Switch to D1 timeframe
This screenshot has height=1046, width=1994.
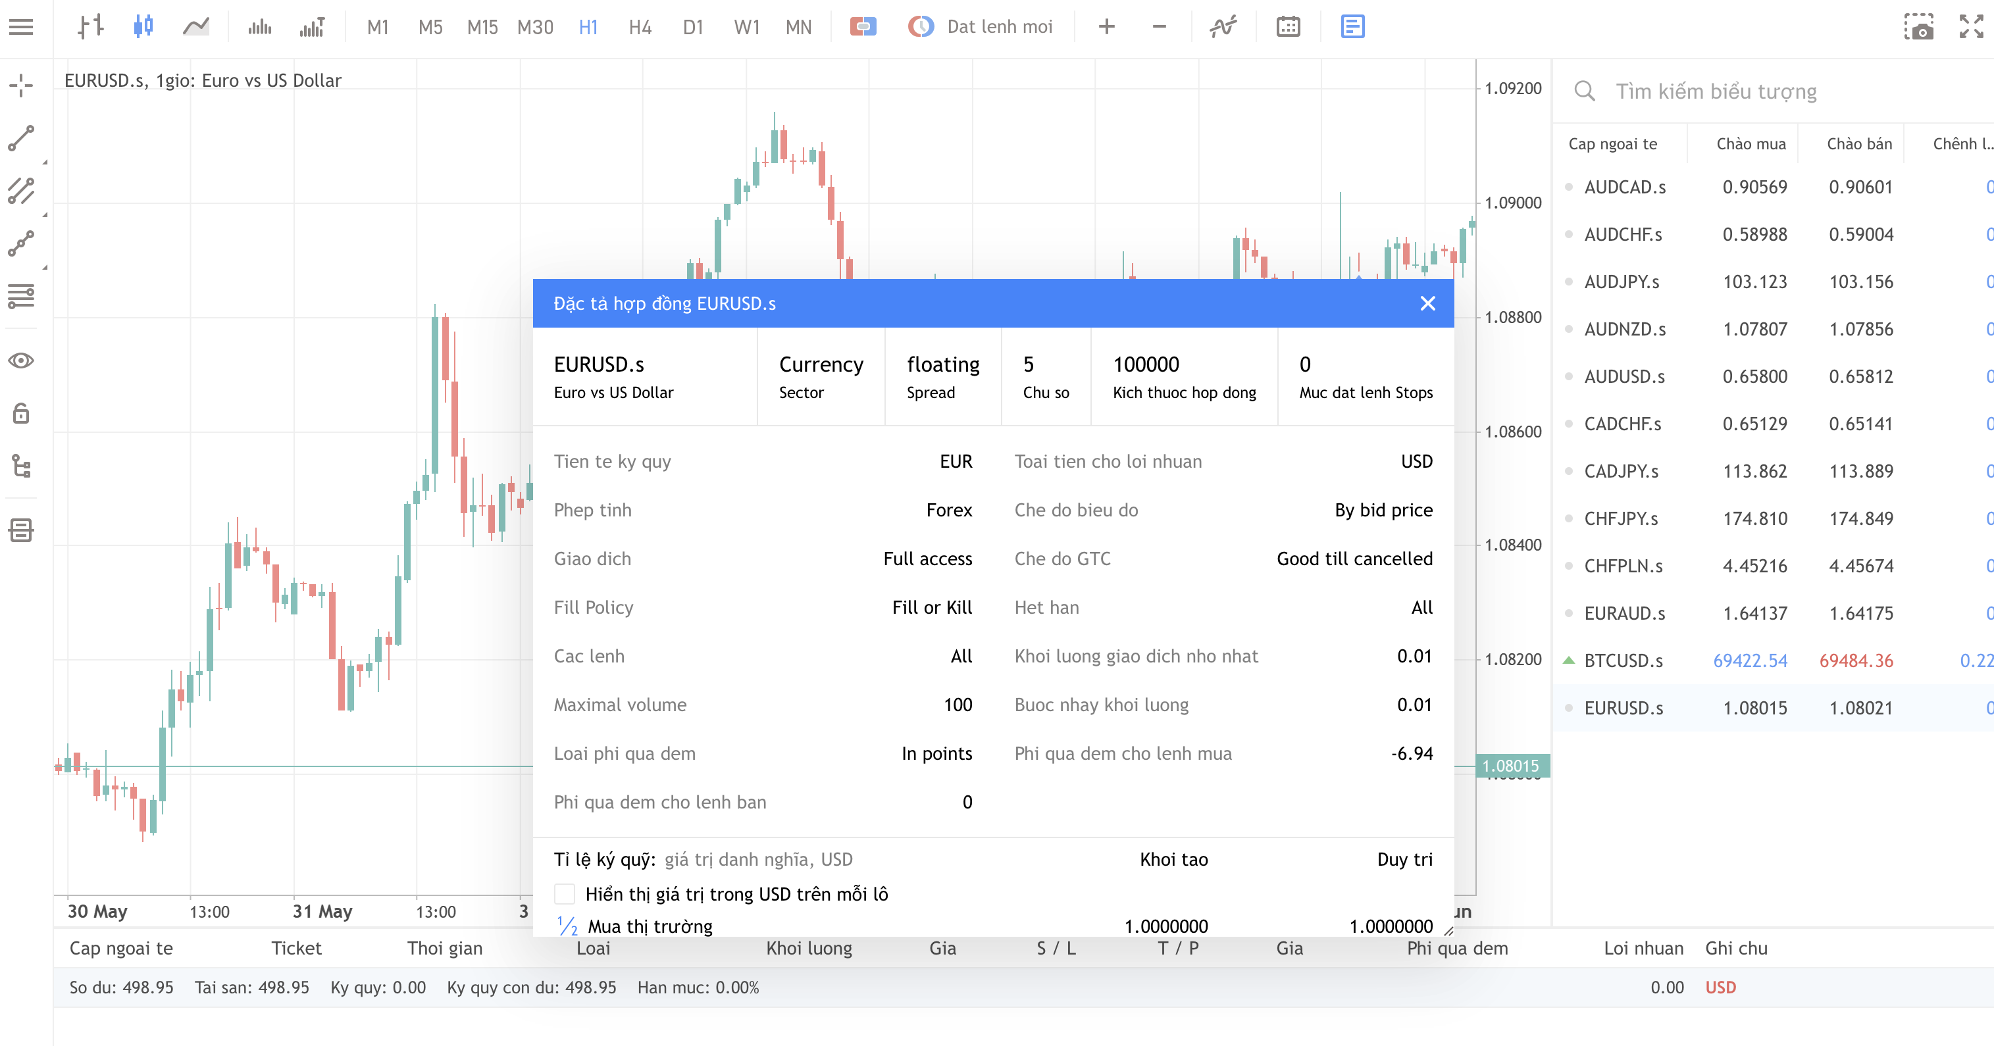point(693,27)
